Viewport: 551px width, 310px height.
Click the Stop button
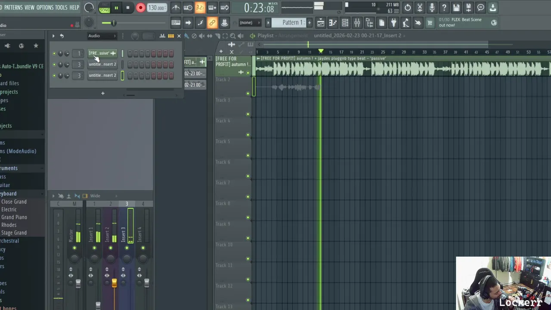tap(128, 8)
